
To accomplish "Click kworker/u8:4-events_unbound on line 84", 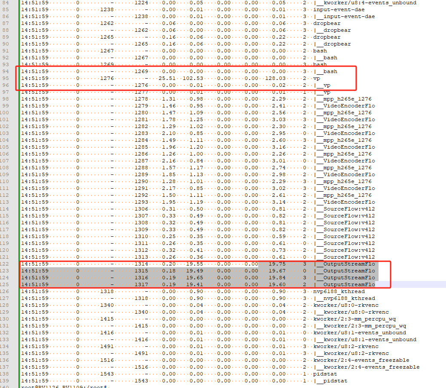I will [x=370, y=3].
